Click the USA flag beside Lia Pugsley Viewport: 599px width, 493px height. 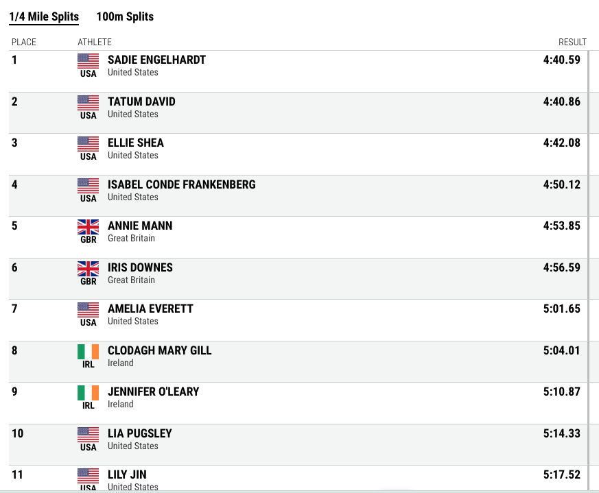pyautogui.click(x=89, y=434)
